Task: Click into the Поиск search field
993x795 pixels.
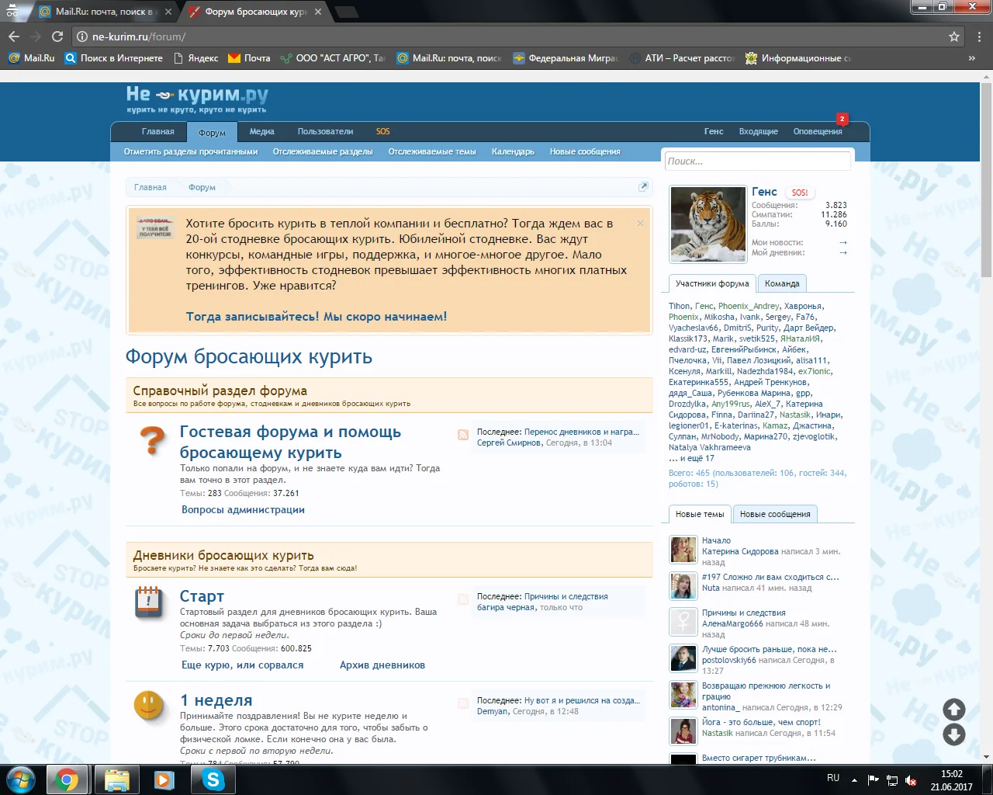Action: point(757,161)
